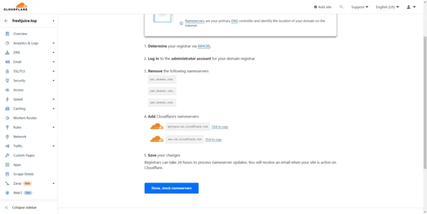427x214 pixels.
Task: Click the Web3 sidebar icon
Action: (8, 193)
